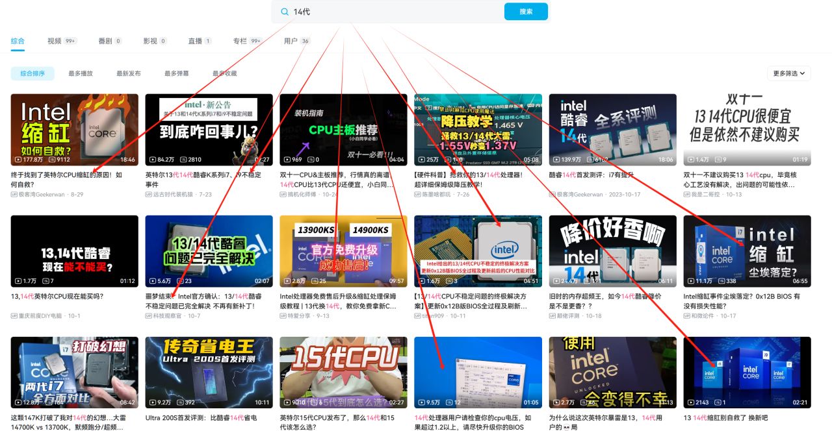832x431 pixels.
Task: Open the 到底咋回事儿 video thumbnail
Action: tap(209, 130)
